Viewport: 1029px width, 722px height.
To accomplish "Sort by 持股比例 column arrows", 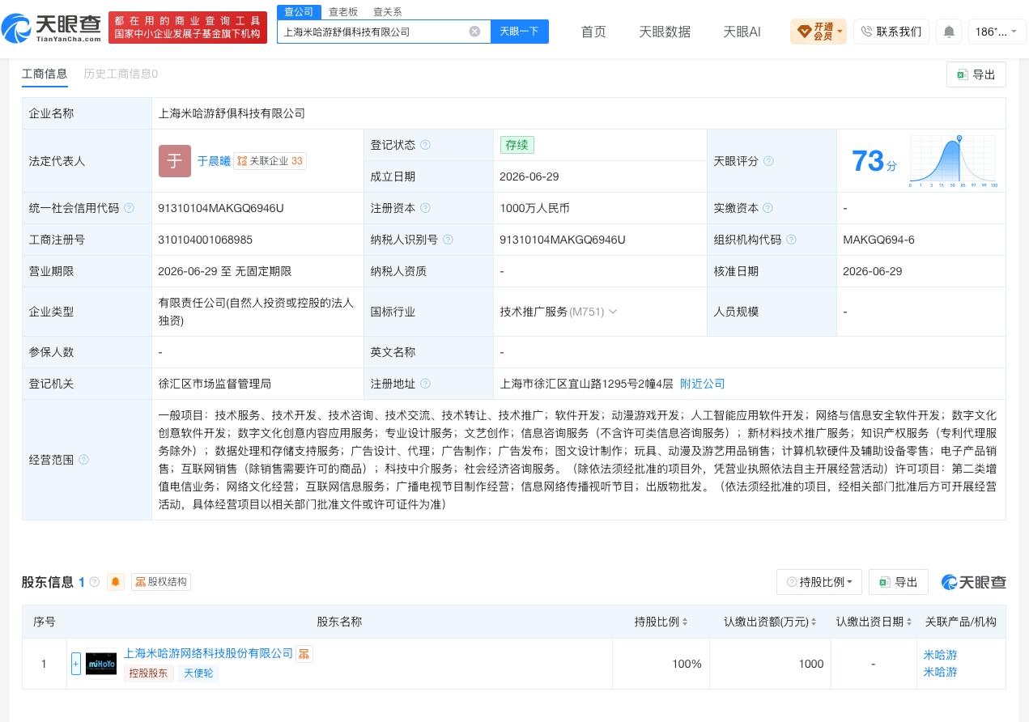I will coord(685,622).
